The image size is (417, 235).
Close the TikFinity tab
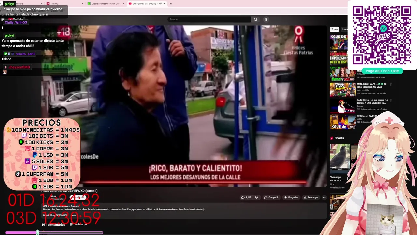pyautogui.click(x=82, y=4)
